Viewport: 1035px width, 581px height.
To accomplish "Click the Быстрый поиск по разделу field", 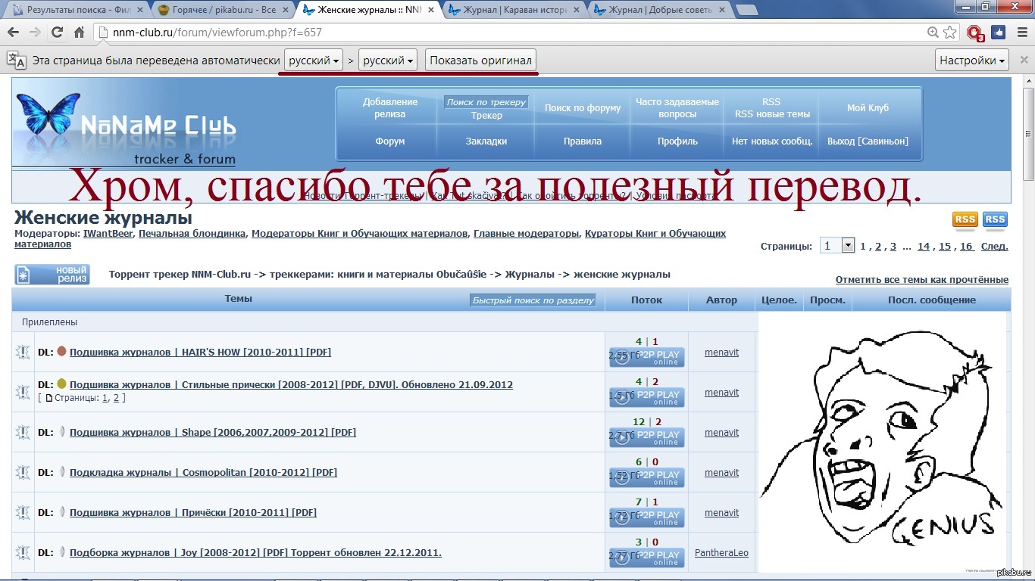I will pyautogui.click(x=533, y=300).
